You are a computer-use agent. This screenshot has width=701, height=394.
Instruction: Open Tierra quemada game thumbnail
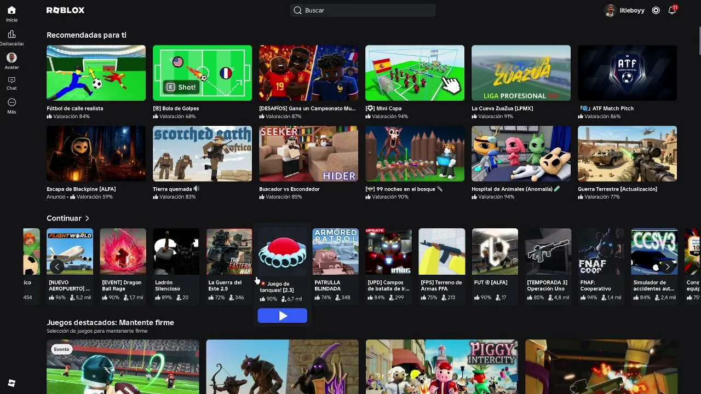click(x=202, y=154)
